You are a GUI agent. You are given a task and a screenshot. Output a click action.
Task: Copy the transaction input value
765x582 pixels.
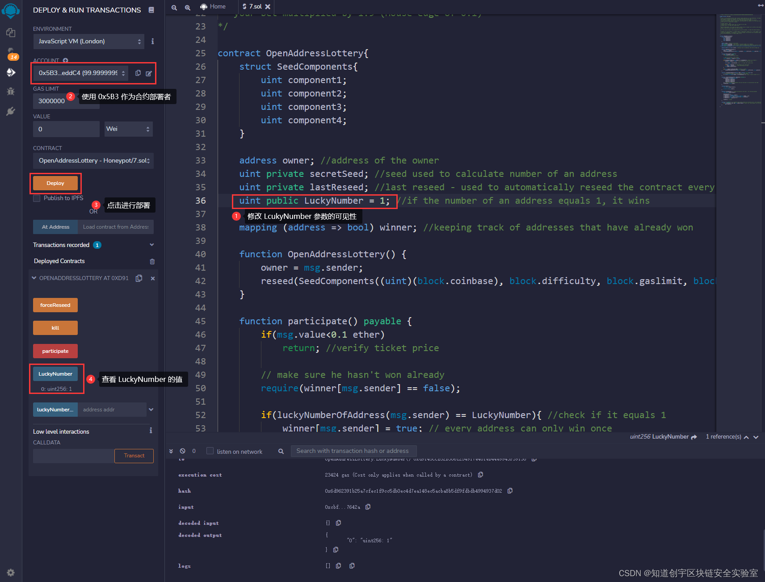pos(368,507)
